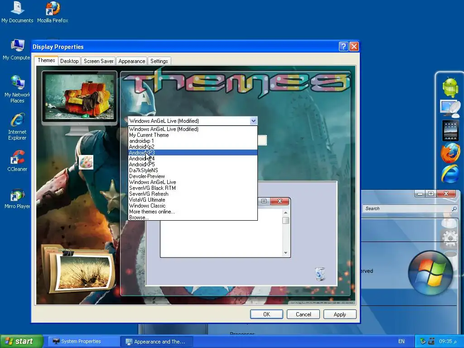Screen dimensions: 464x348
Task: Open My Network Places icon
Action: [17, 89]
